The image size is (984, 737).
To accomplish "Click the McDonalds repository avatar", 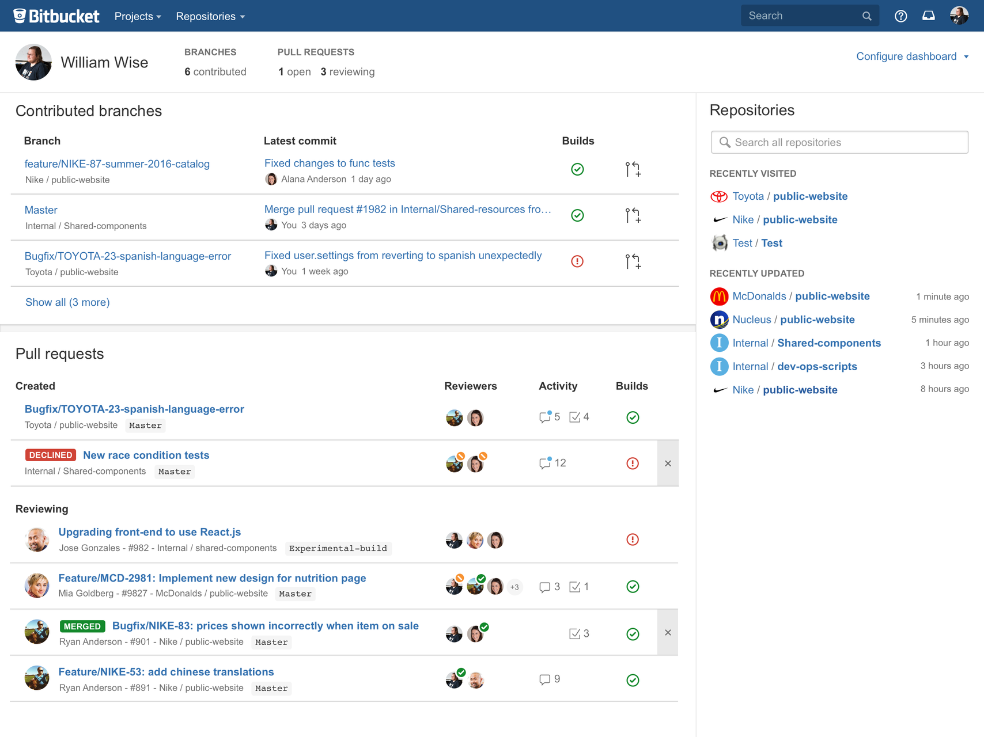I will coord(719,296).
